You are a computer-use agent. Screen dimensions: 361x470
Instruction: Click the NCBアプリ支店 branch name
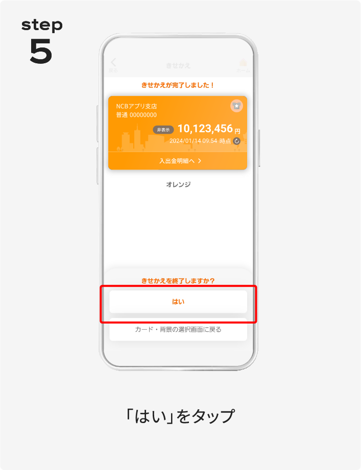tap(136, 106)
